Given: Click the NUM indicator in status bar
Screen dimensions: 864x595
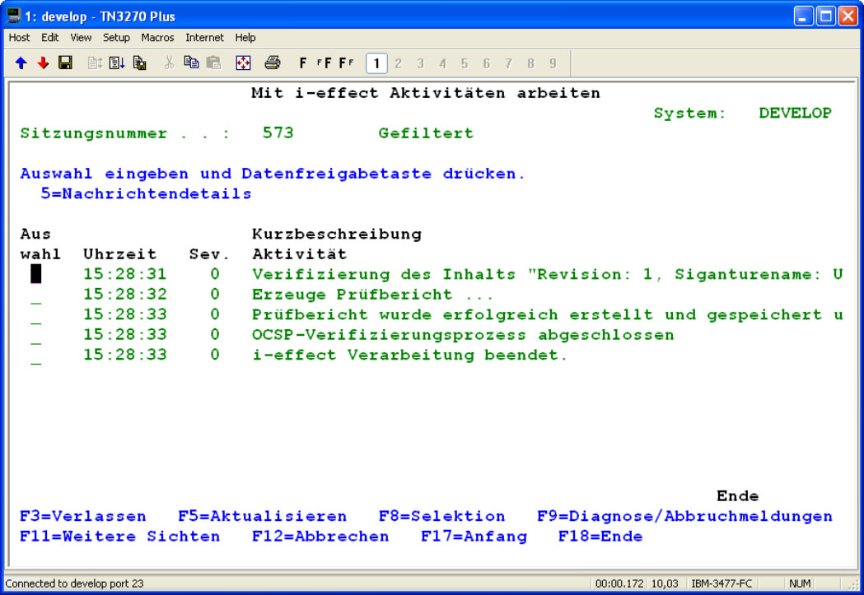Looking at the screenshot, I should 800,583.
